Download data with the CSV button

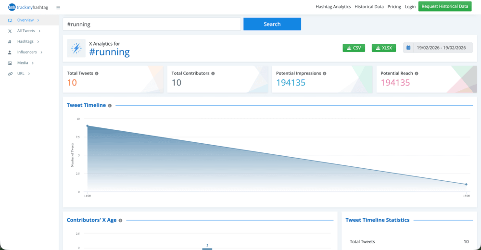pos(354,48)
